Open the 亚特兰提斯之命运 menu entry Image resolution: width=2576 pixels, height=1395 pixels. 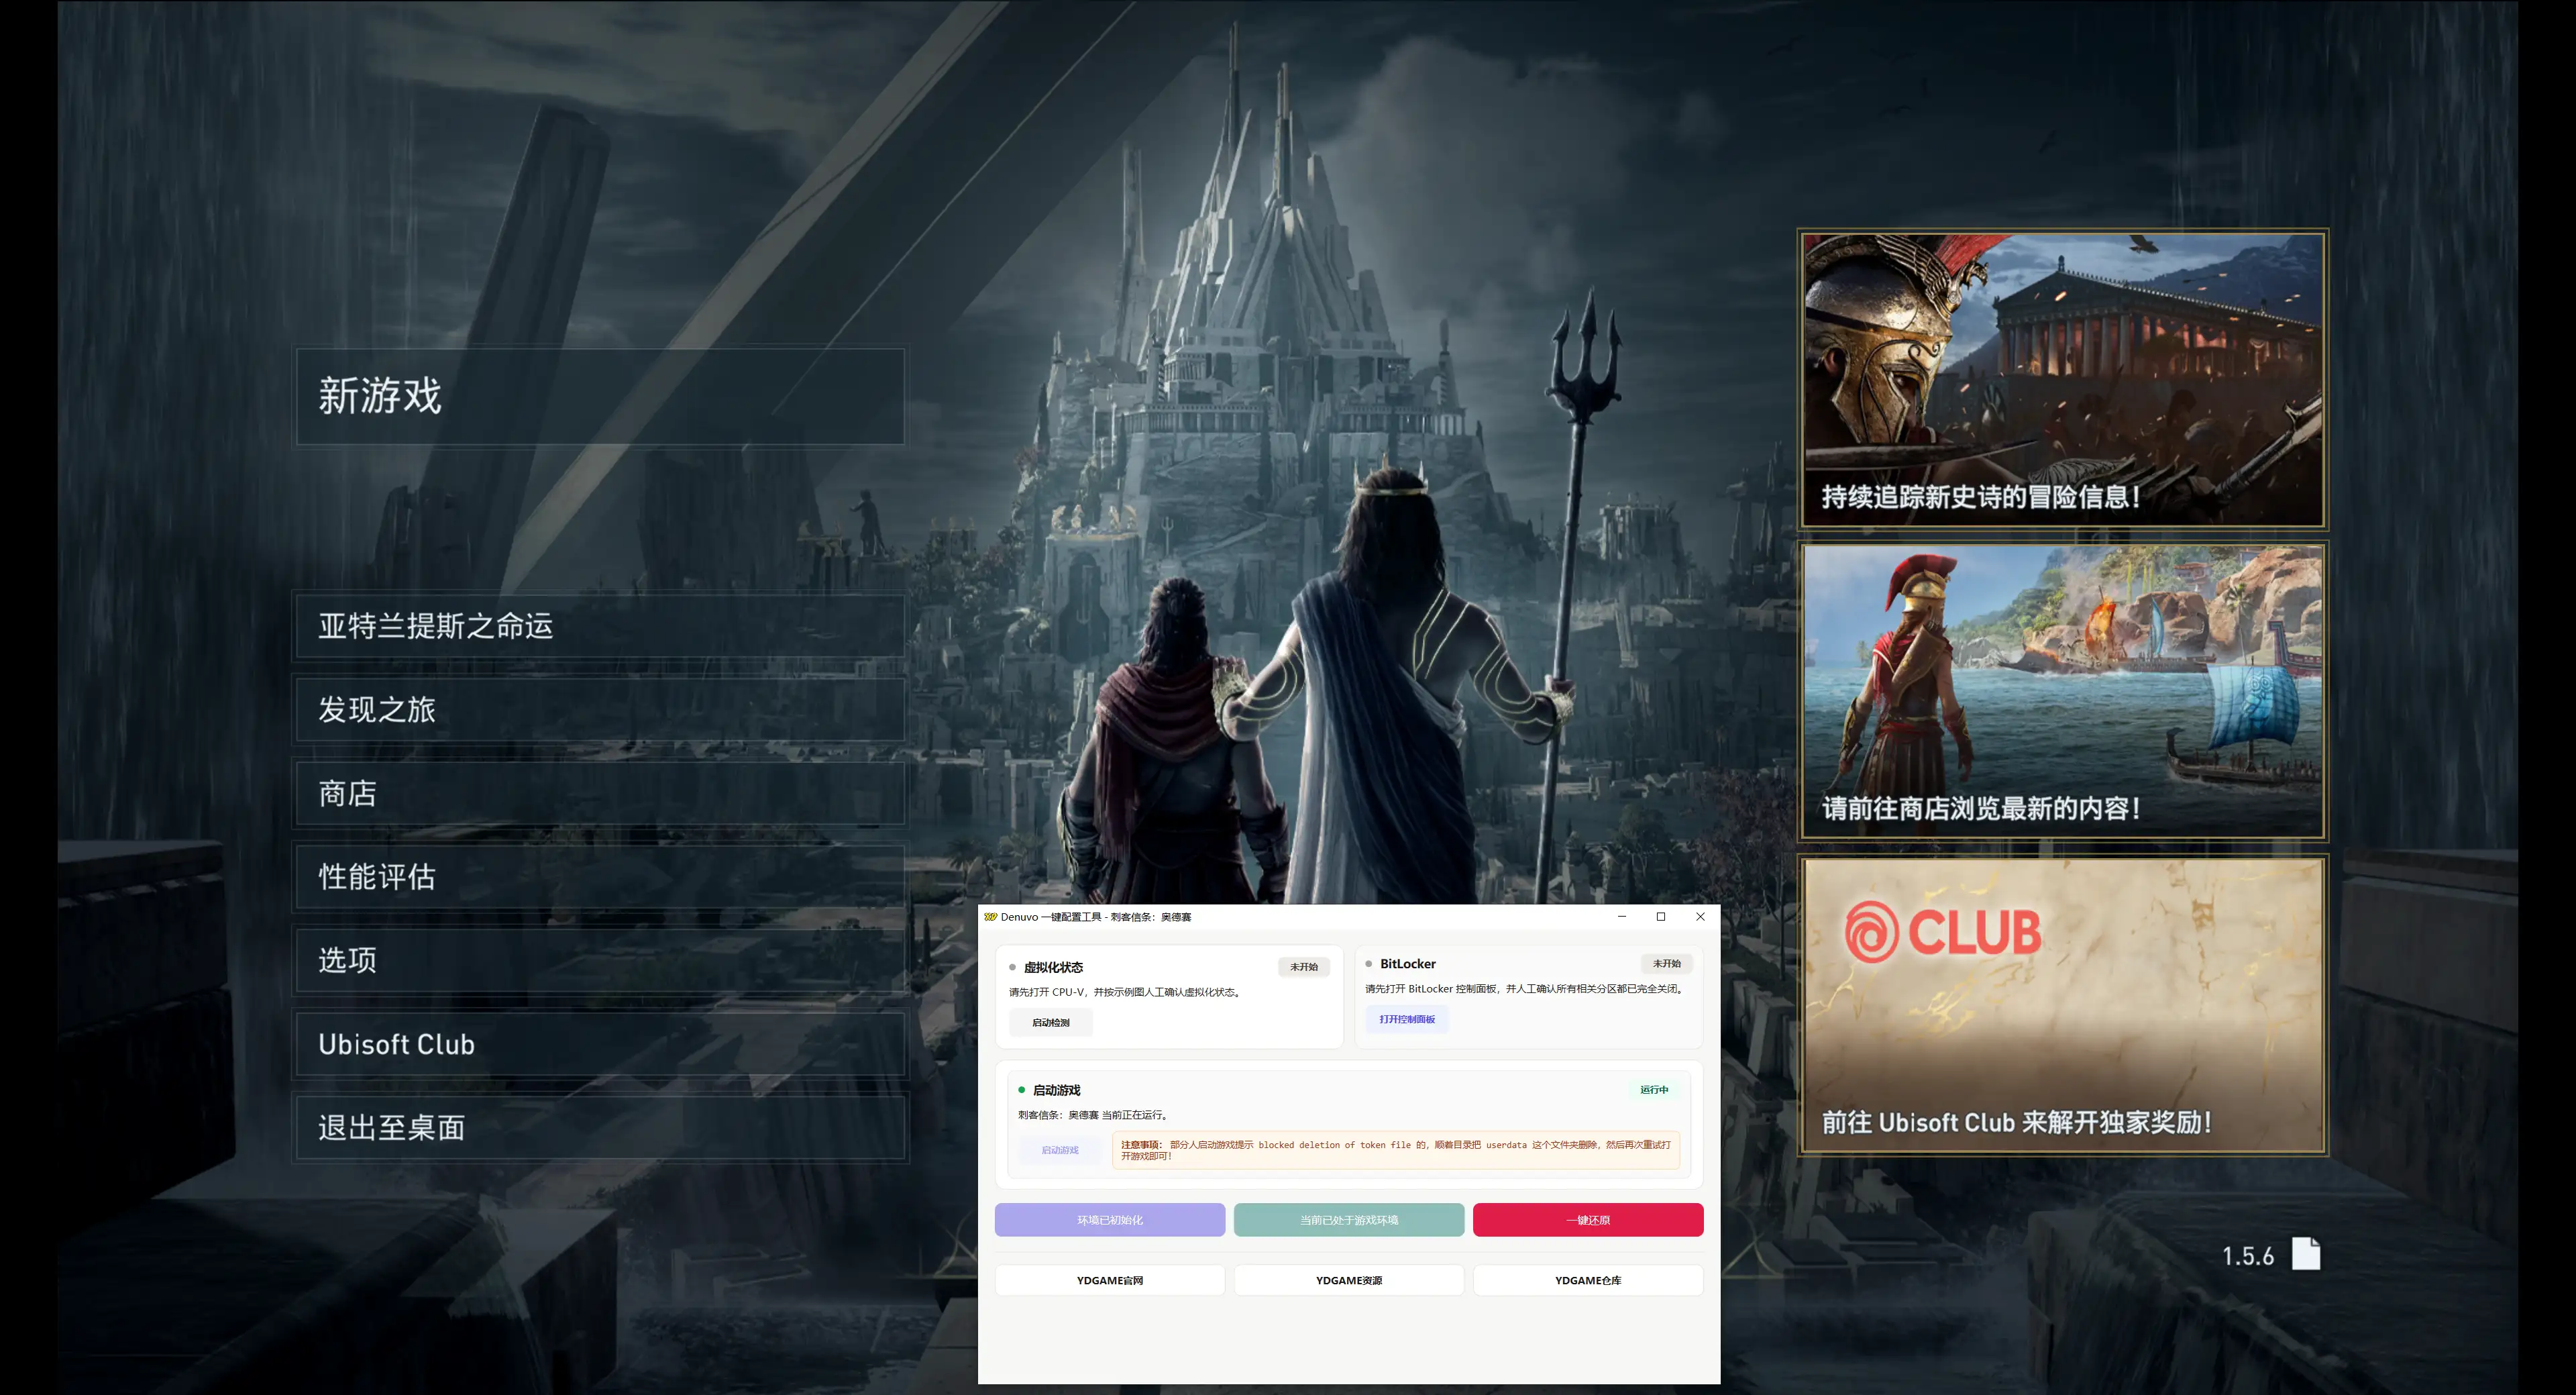coord(600,626)
